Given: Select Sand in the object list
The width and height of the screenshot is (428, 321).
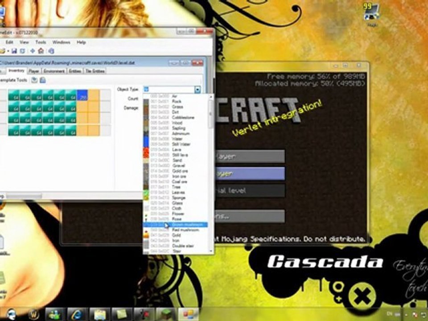Looking at the screenshot, I should click(176, 160).
